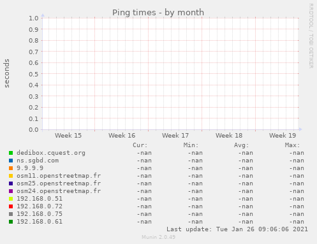The image size is (317, 244).
Task: Select the 192.168.0.61 legend label
Action: click(x=40, y=222)
